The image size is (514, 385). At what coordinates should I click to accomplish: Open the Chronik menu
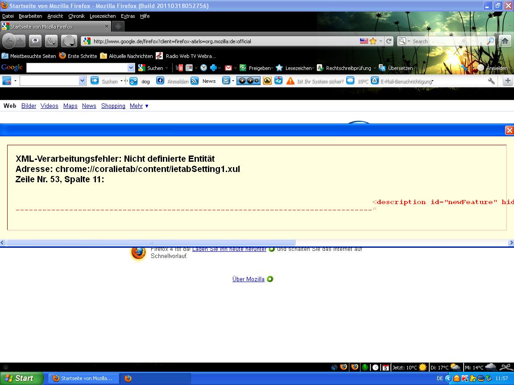coord(76,16)
